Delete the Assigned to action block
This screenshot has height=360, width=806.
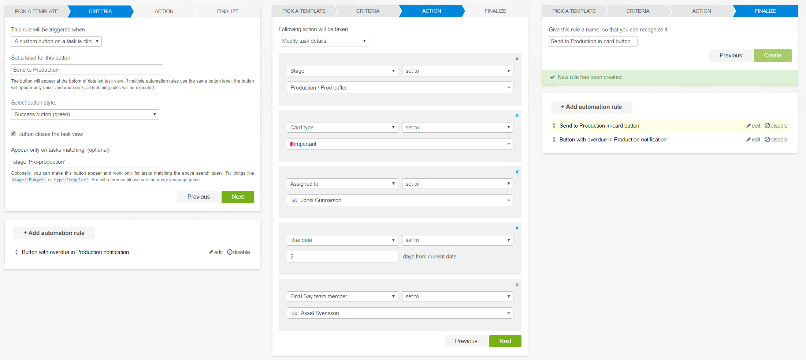517,172
